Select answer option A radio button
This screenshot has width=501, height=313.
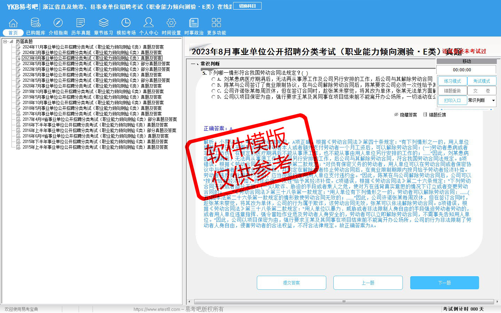[213, 79]
